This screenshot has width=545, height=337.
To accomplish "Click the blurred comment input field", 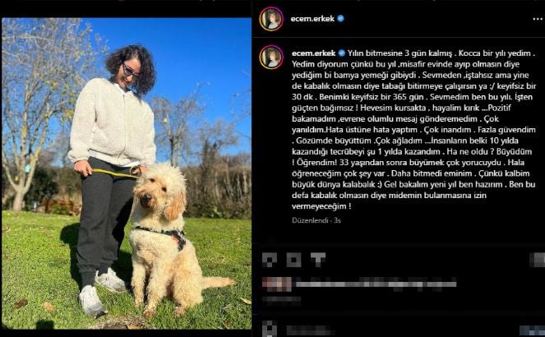I will pos(400,330).
